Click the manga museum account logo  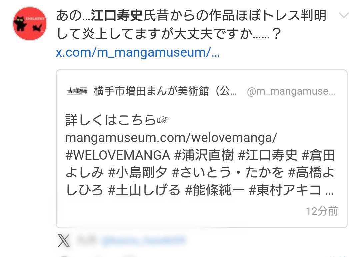[77, 91]
